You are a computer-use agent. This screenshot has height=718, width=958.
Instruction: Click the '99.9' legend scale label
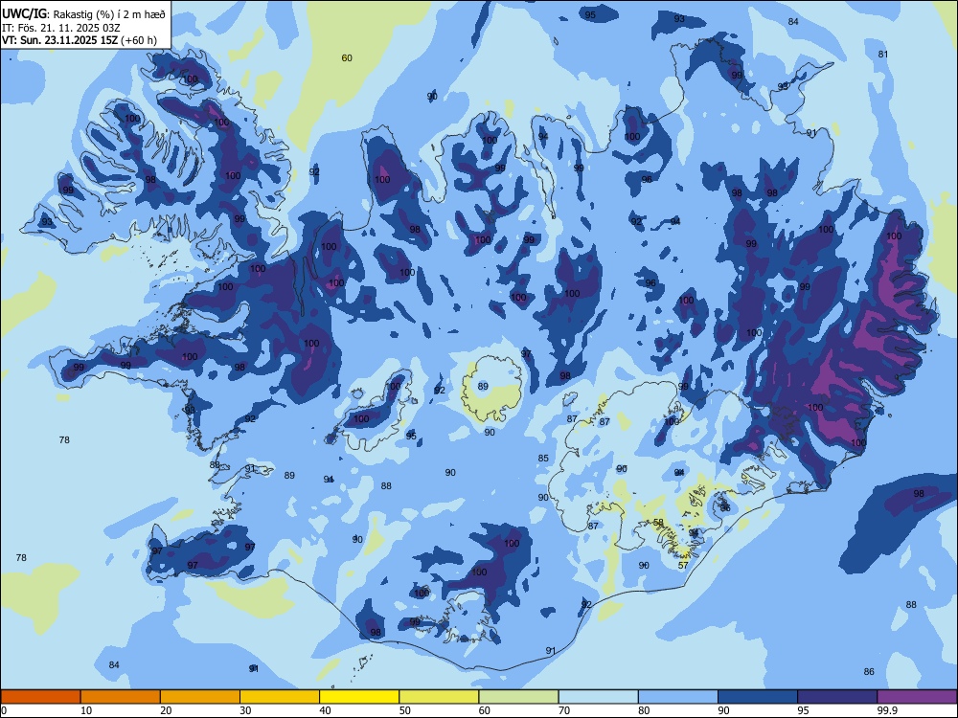[x=886, y=710]
